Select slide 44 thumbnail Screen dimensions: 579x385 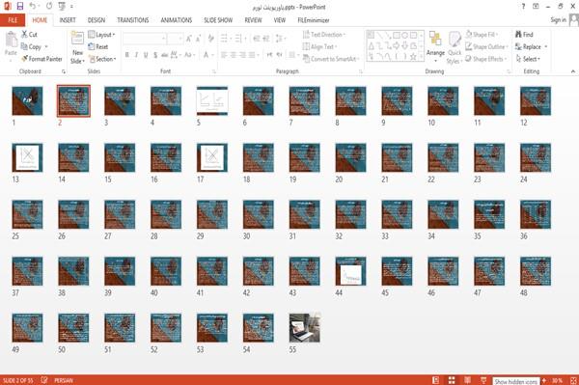[351, 271]
